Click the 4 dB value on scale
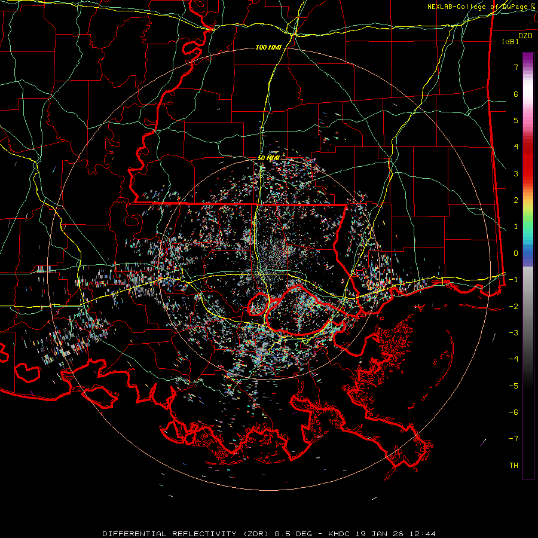 point(516,147)
